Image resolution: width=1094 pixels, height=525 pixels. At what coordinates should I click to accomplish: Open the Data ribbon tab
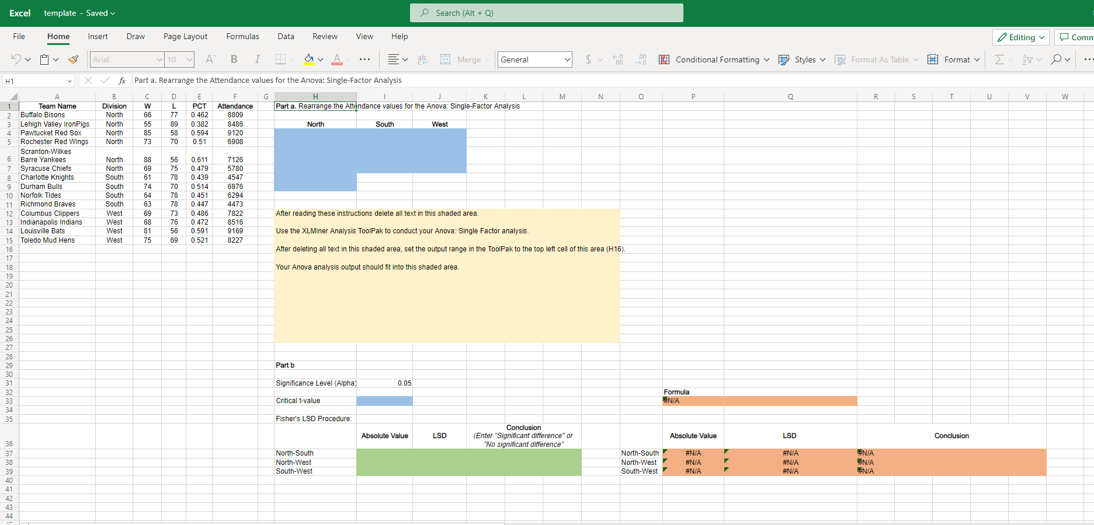coord(286,36)
